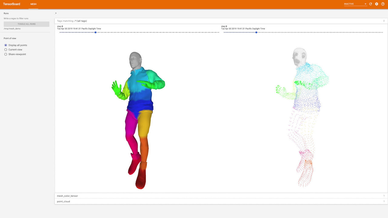Click the regex runs filter field
Viewport: 388px width, 218px height.
tap(26, 18)
